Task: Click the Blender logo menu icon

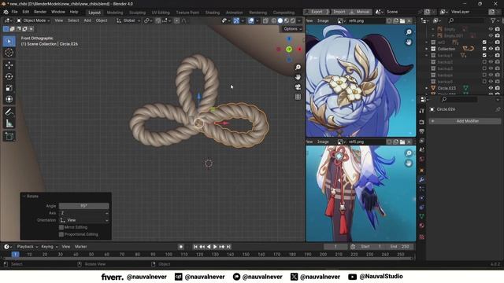Action: tap(6, 12)
